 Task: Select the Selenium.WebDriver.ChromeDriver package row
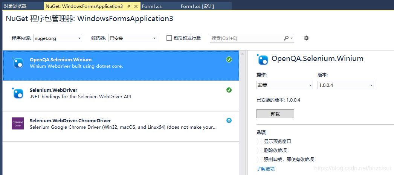(x=121, y=126)
